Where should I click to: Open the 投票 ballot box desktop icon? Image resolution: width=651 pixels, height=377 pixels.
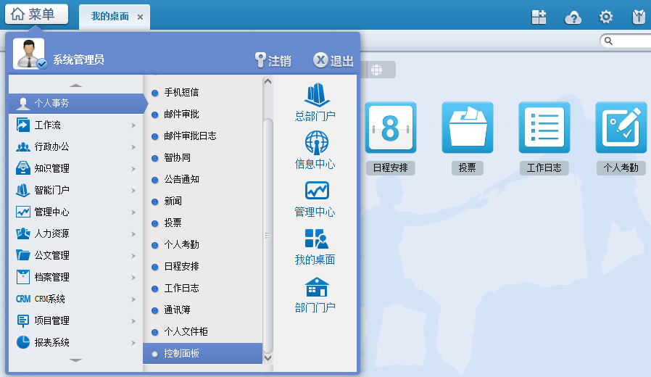pyautogui.click(x=467, y=128)
